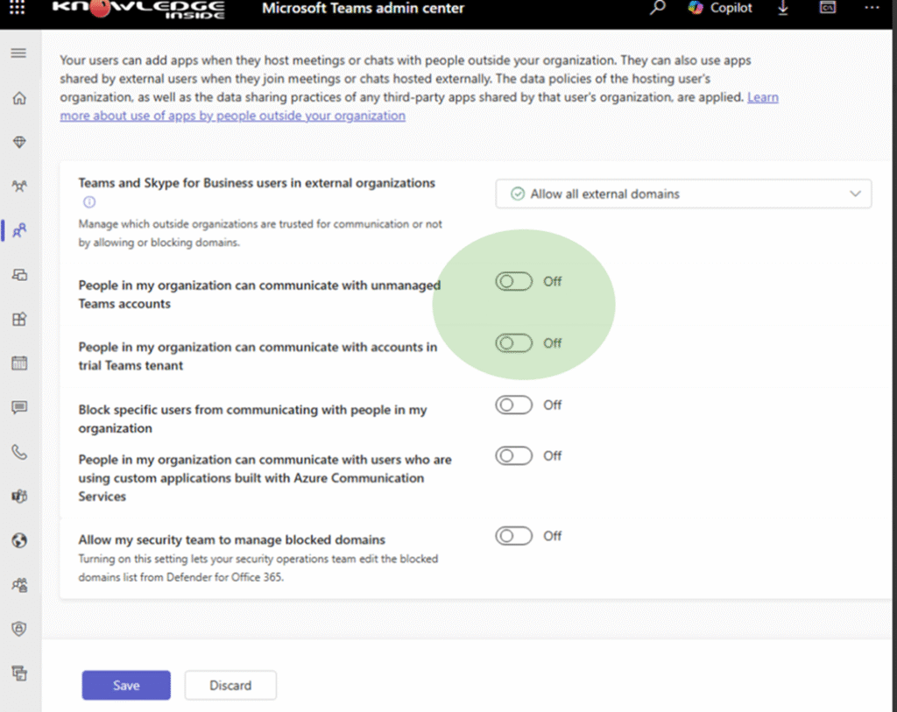Turn on Block specific users toggle
This screenshot has height=712, width=897.
(x=513, y=405)
